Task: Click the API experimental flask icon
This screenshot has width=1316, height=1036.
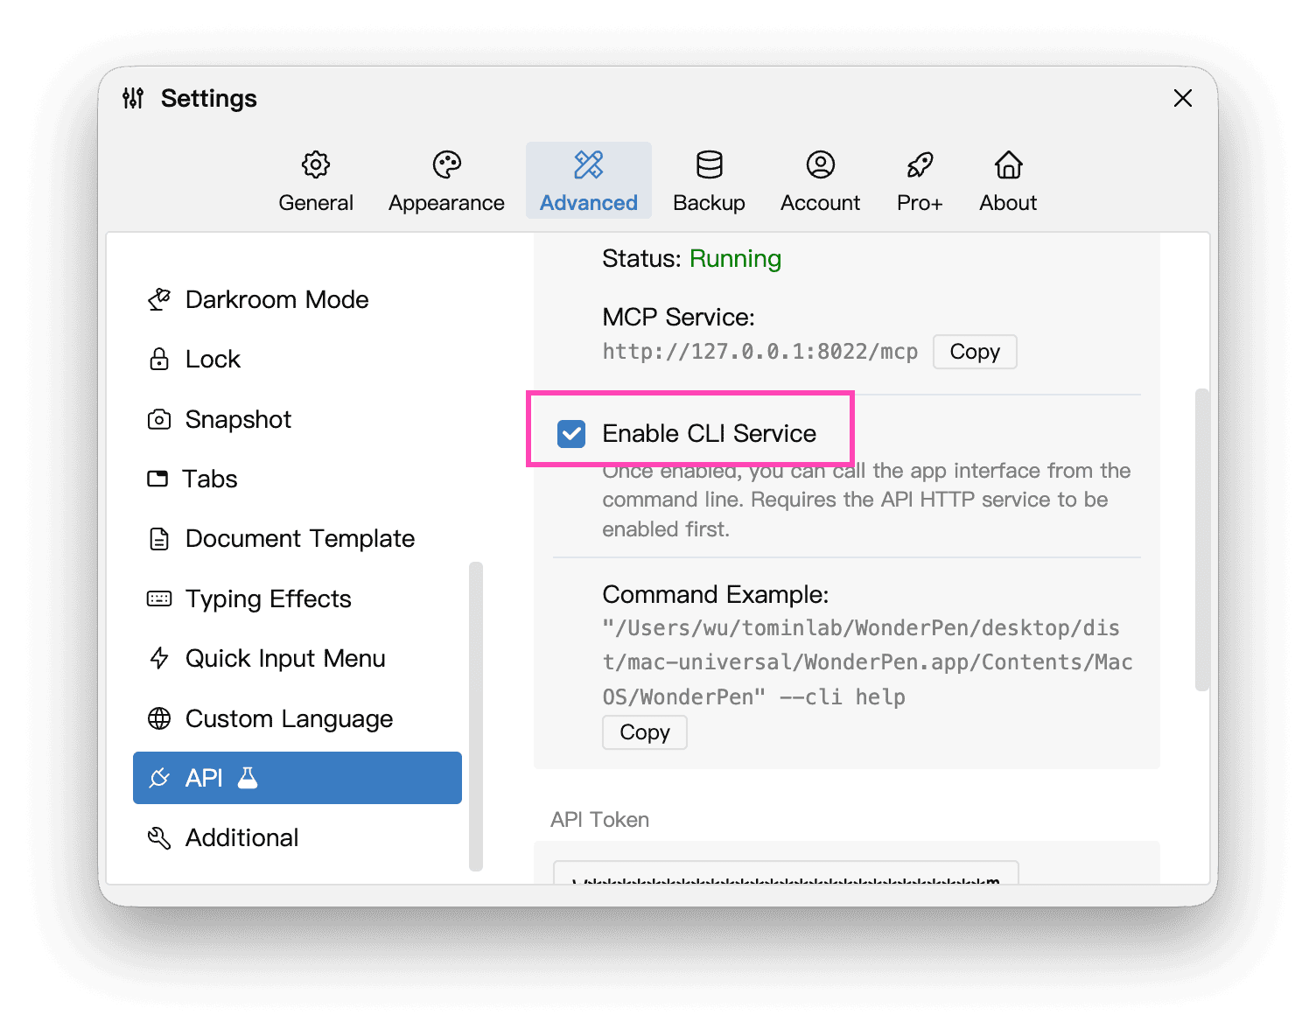Action: click(248, 777)
